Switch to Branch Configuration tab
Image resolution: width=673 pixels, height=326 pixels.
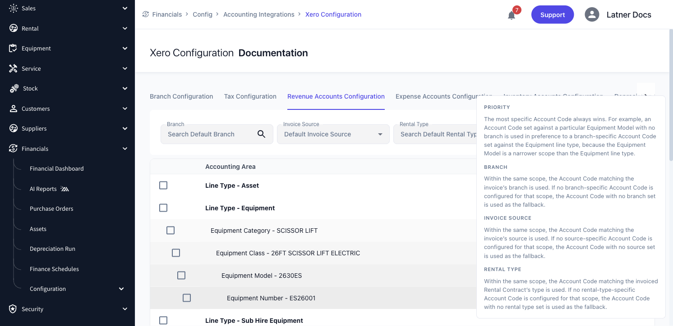181,96
